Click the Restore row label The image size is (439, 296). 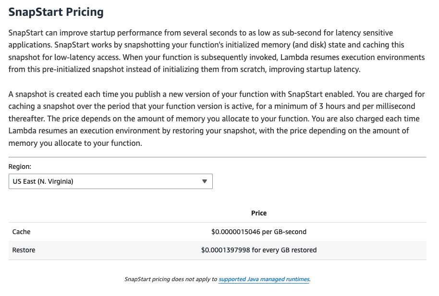[x=24, y=250]
